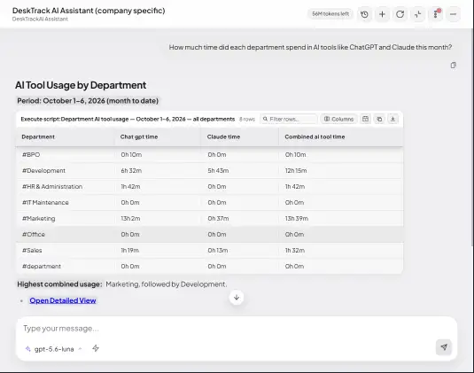
Task: Click the collapse window arrows icon
Action: pyautogui.click(x=418, y=14)
